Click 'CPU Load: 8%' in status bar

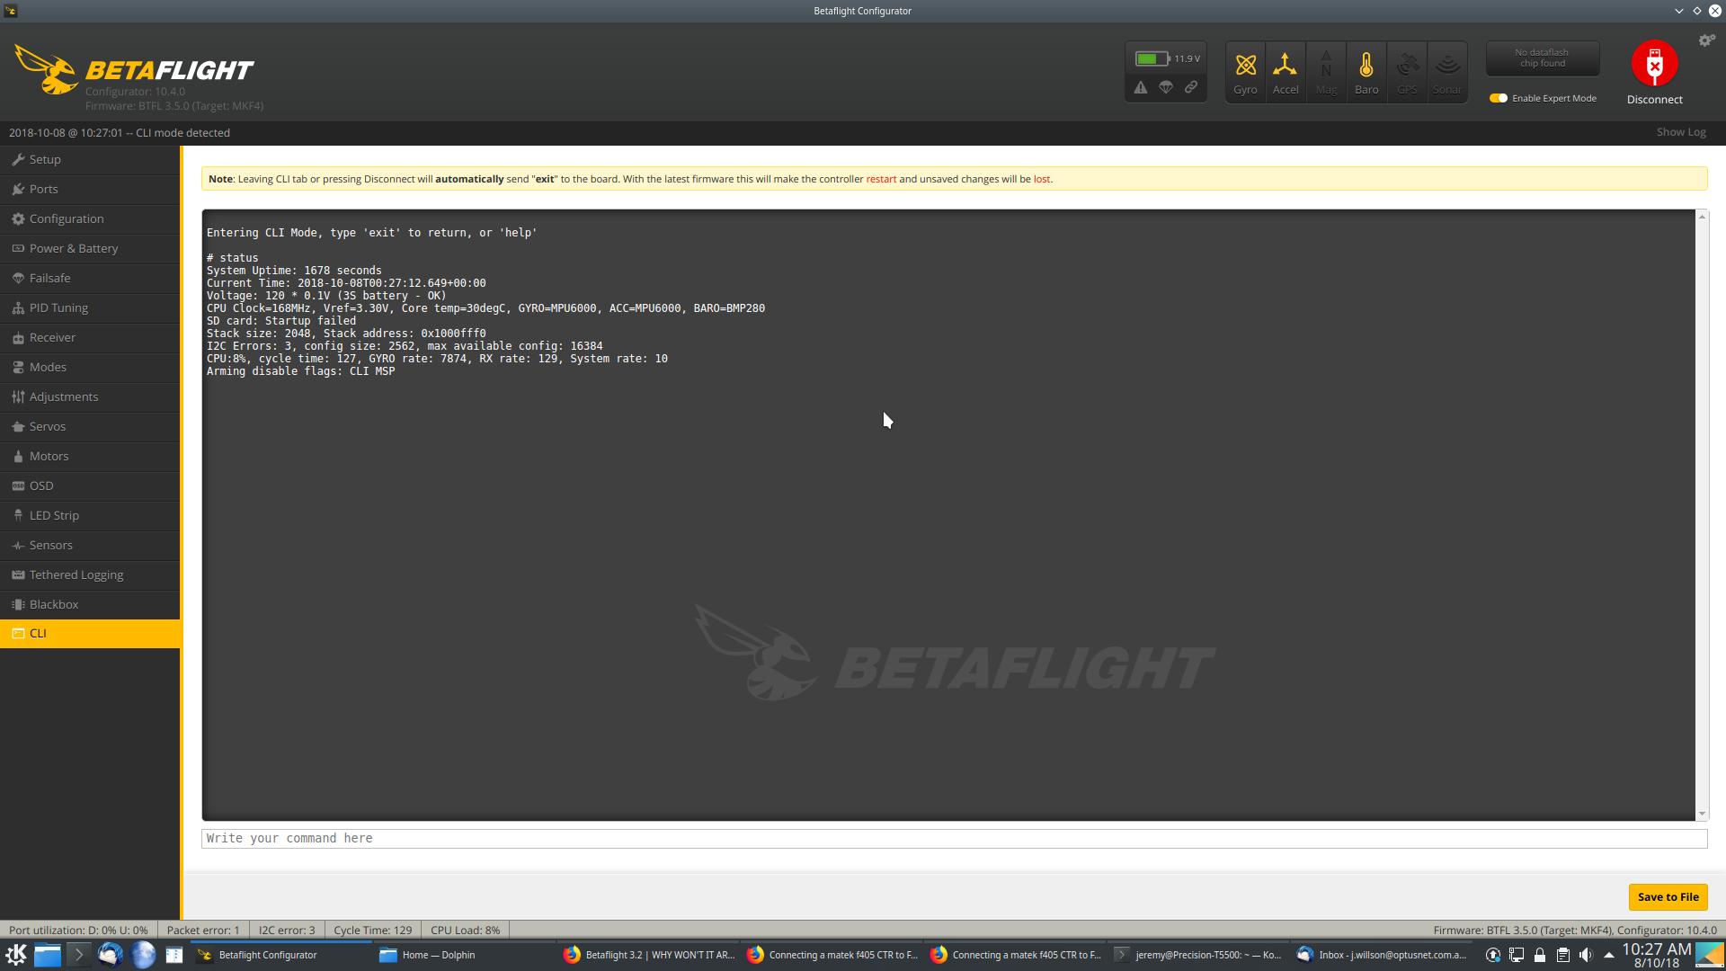tap(465, 930)
